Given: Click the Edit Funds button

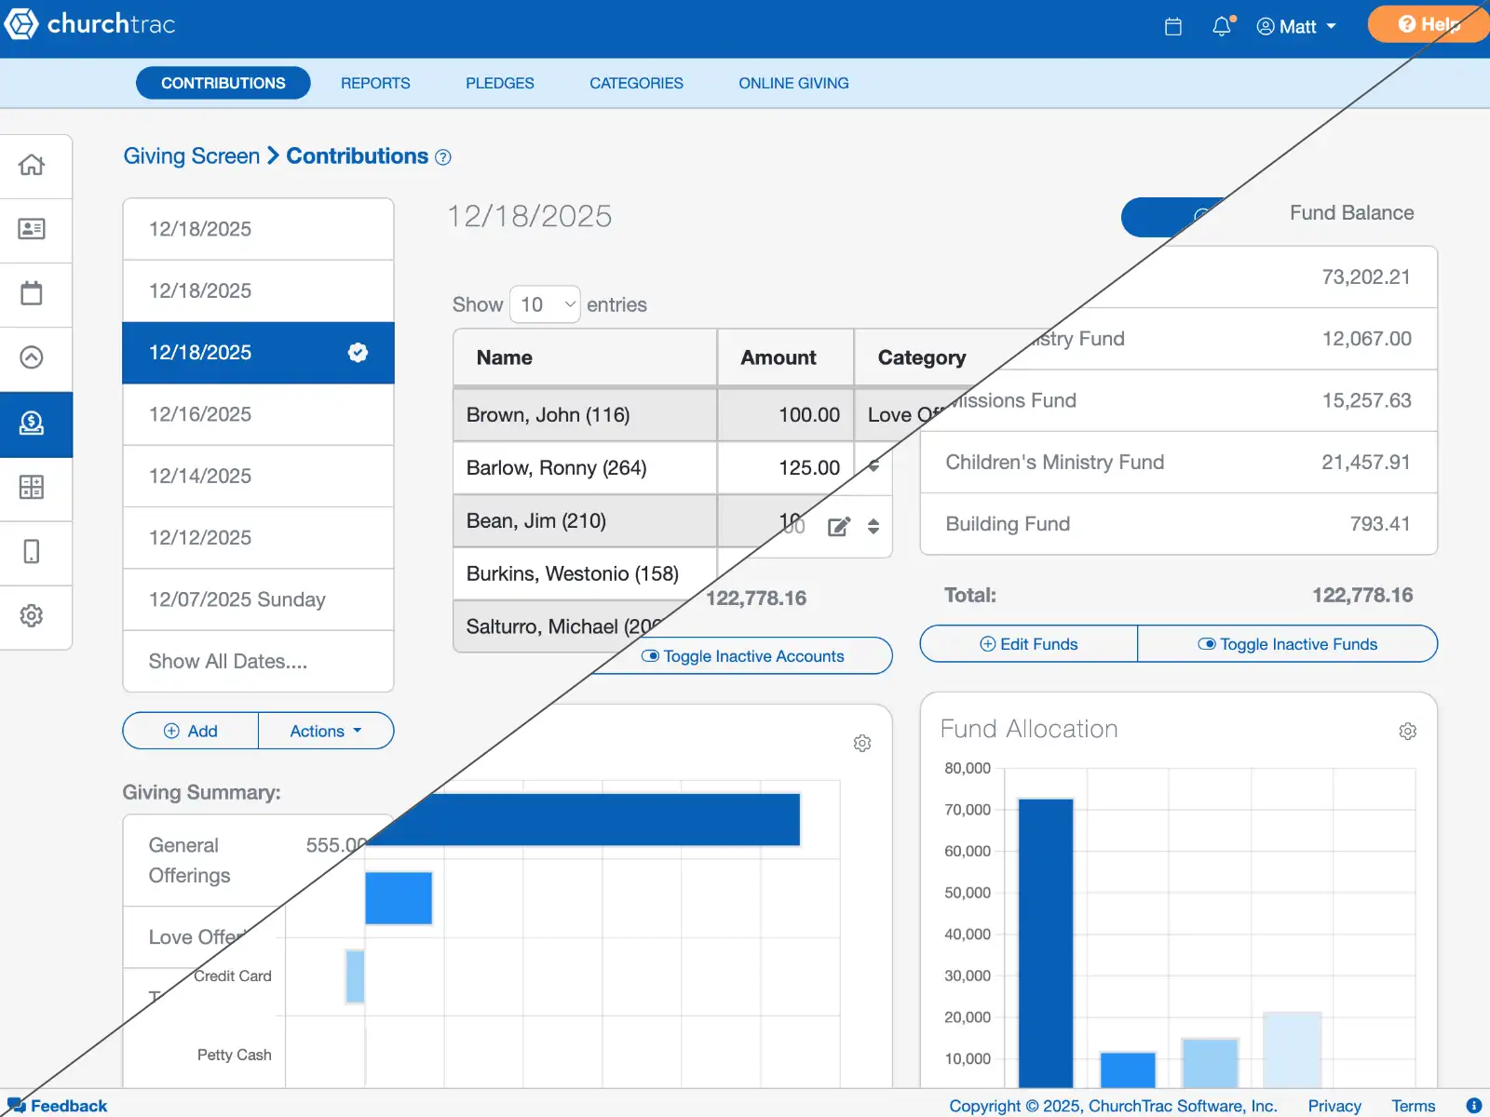Looking at the screenshot, I should (1027, 643).
